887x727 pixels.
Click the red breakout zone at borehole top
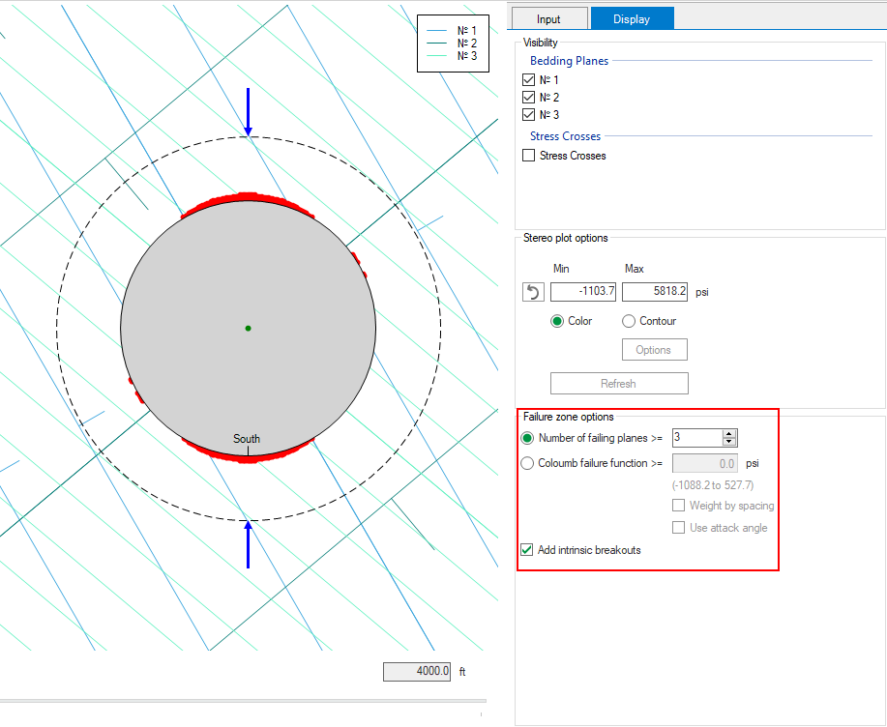(247, 196)
